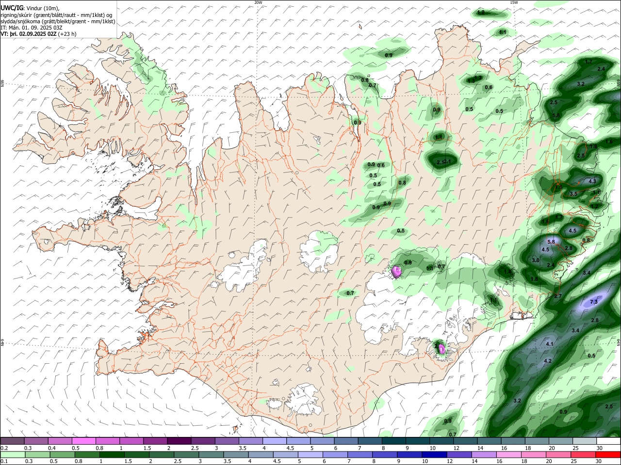
Task: Click the 0.4 label in the snow scale
Action: tap(52, 448)
